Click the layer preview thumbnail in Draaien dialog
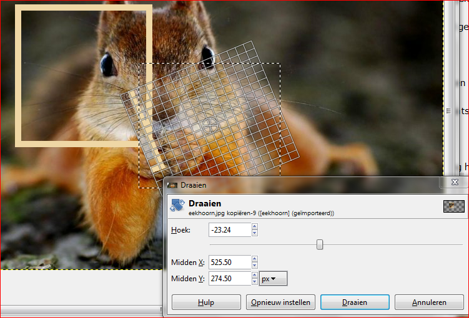469x318 pixels. click(x=453, y=206)
